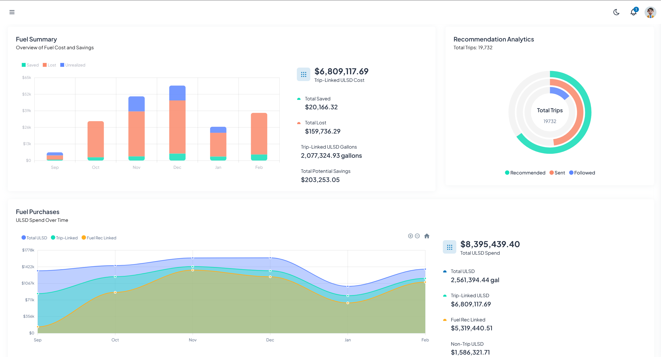This screenshot has width=661, height=357.
Task: Zoom out on Fuel Purchases chart
Action: point(417,236)
